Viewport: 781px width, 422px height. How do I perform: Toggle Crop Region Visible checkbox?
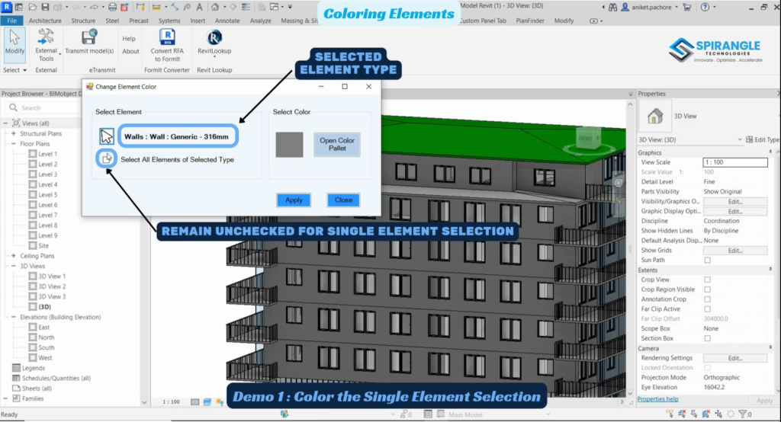(x=707, y=289)
